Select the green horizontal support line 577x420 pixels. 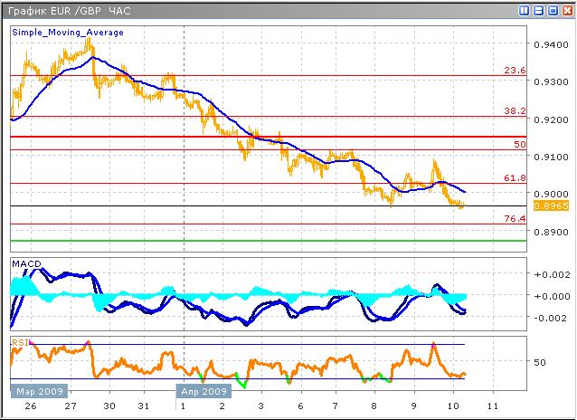[271, 241]
